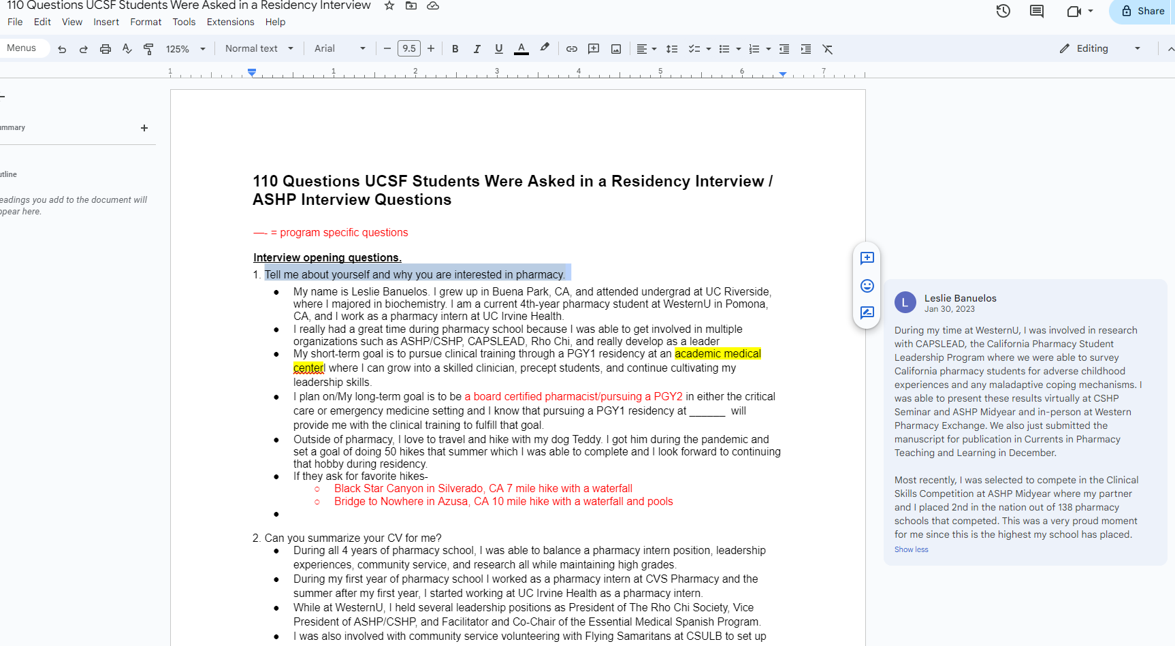Move document with folder icon
Viewport: 1175px width, 646px height.
411,5
